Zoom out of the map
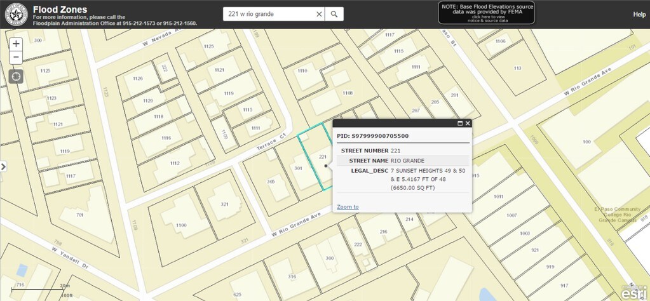The height and width of the screenshot is (301, 650). [x=16, y=58]
